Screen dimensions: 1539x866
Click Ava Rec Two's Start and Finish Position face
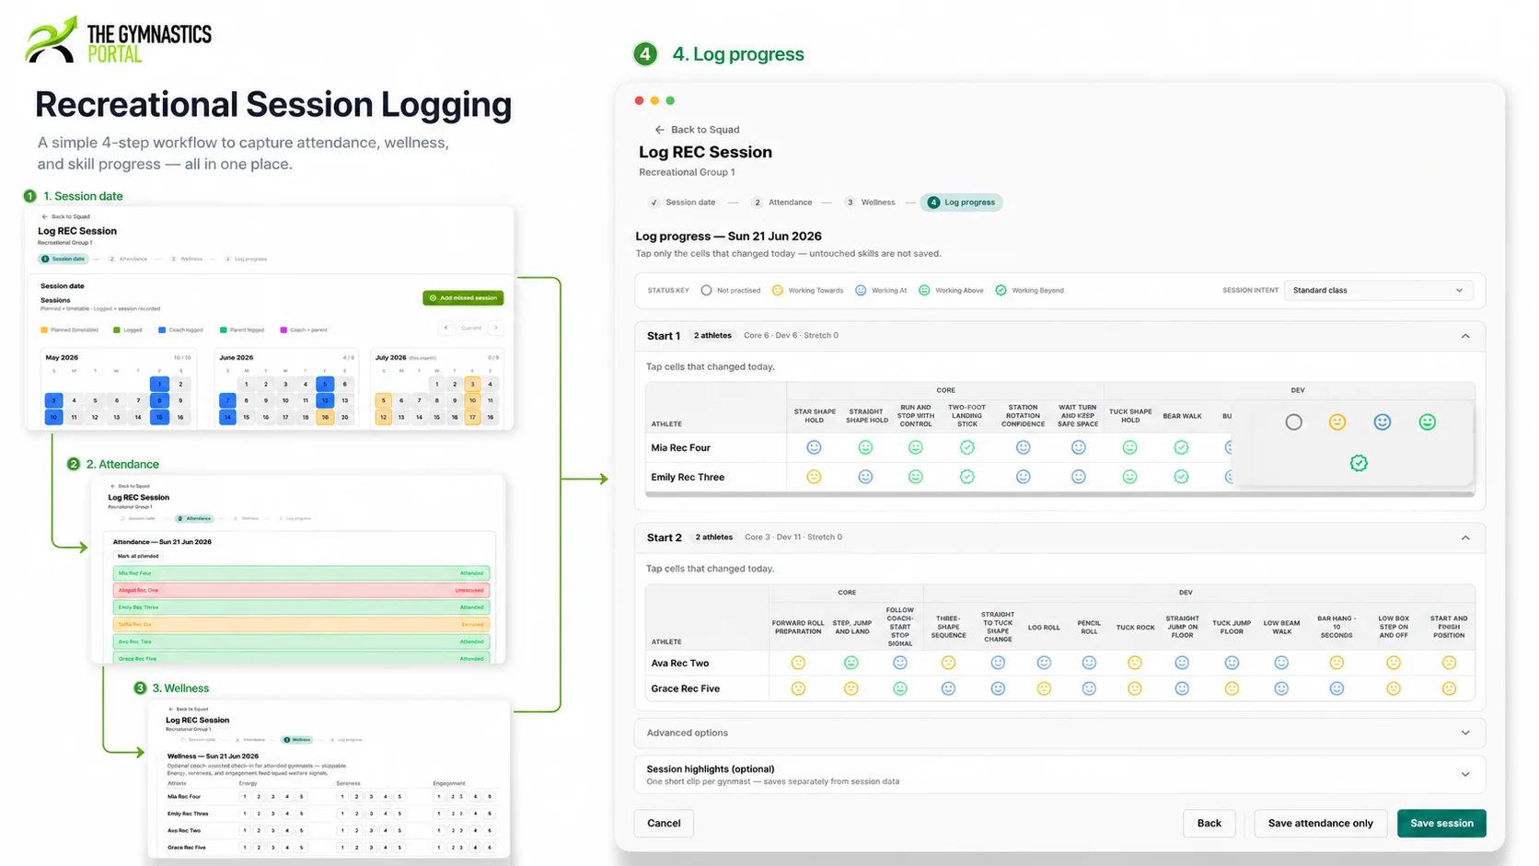click(1449, 663)
